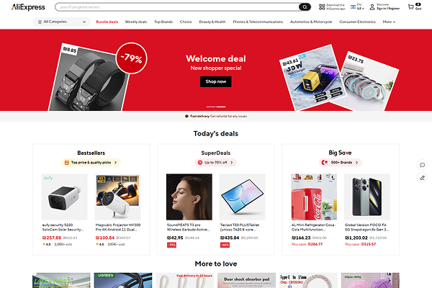This screenshot has height=288, width=432.
Task: Click the search input field
Action: coord(177,7)
